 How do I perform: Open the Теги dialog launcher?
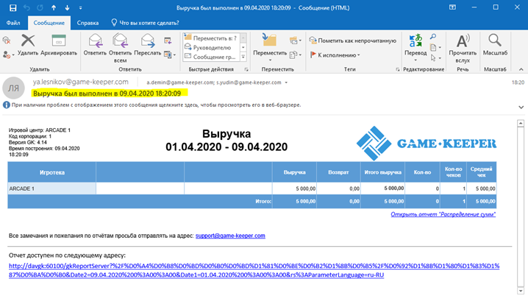[x=398, y=69]
